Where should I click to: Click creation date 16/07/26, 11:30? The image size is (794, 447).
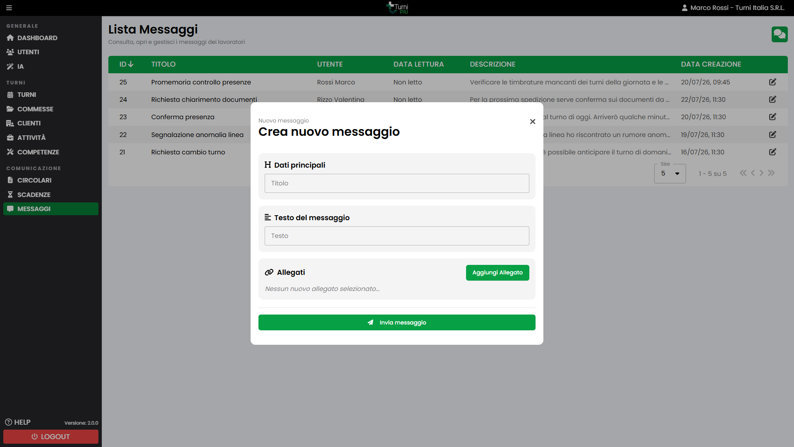tap(703, 152)
